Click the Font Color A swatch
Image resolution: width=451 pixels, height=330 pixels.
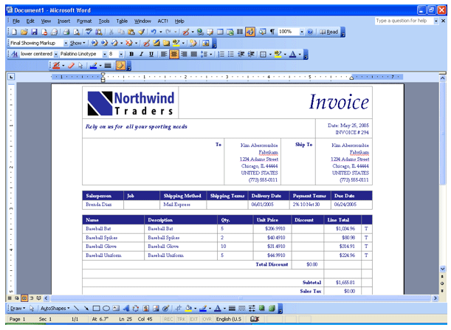click(x=292, y=54)
